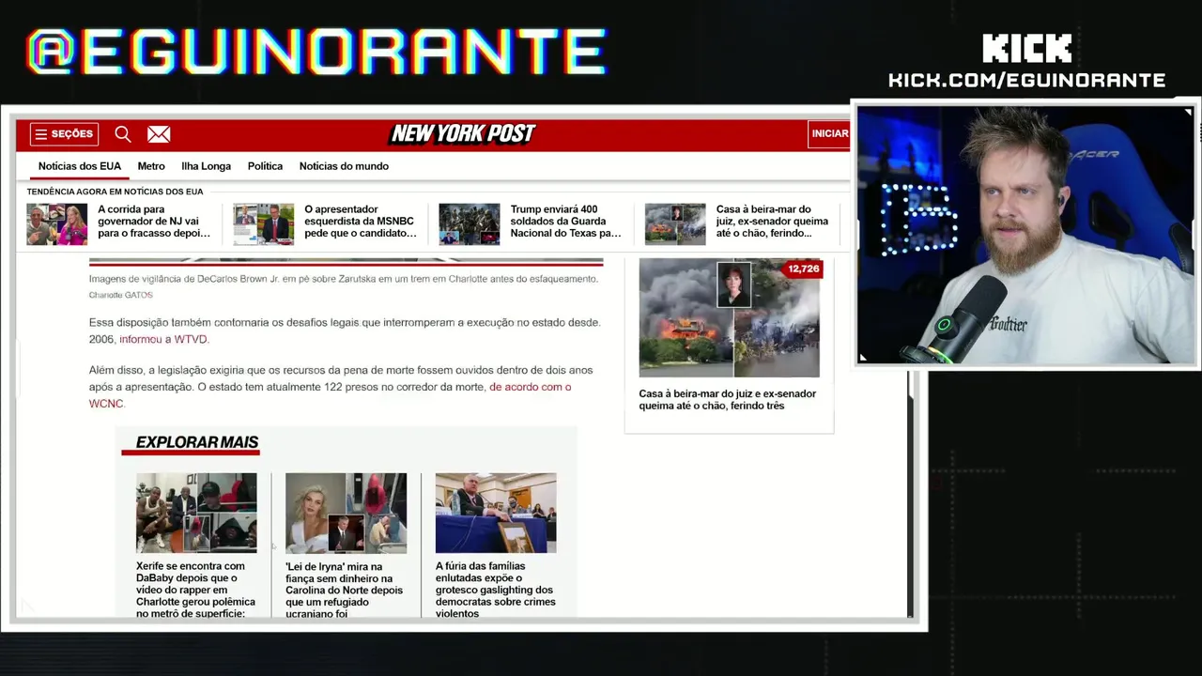
Task: Open trending thumbnail of beachfront house fire
Action: click(x=675, y=224)
